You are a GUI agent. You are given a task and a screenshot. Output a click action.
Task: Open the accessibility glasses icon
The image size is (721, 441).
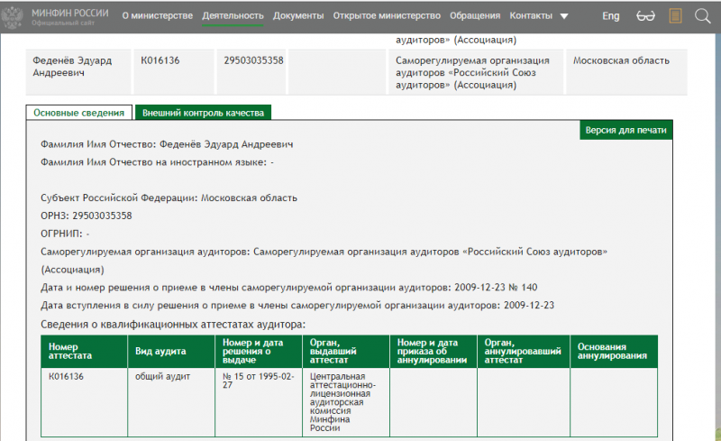[645, 16]
